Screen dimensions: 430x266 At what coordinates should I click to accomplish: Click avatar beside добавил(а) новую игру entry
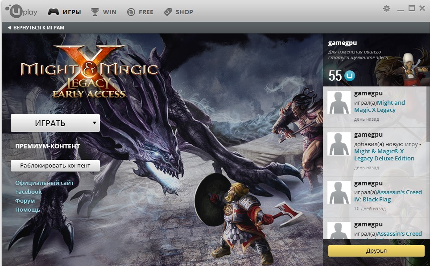point(339,144)
